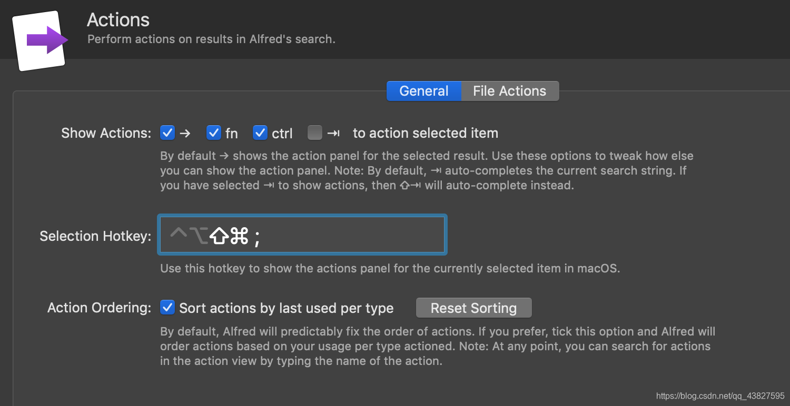Click the "Sort actions by last used per type" label
790x406 pixels.
[x=287, y=308]
